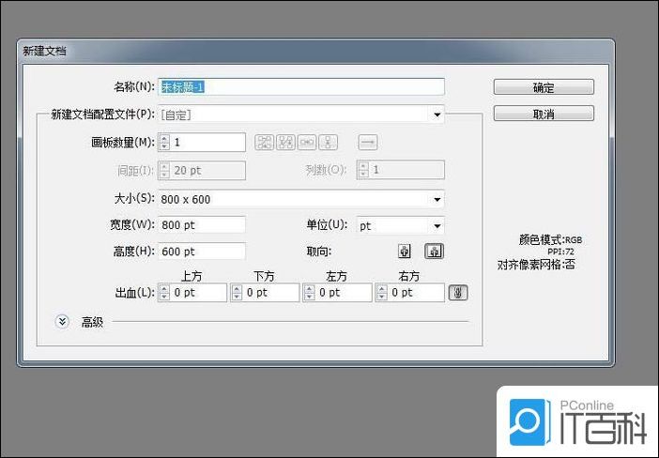Click the 宽度 width field 800 pt
The width and height of the screenshot is (659, 458).
[x=202, y=225]
